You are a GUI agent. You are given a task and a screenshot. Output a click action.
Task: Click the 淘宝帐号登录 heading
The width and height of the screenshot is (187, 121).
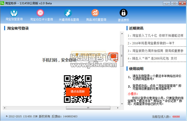tap(18, 28)
